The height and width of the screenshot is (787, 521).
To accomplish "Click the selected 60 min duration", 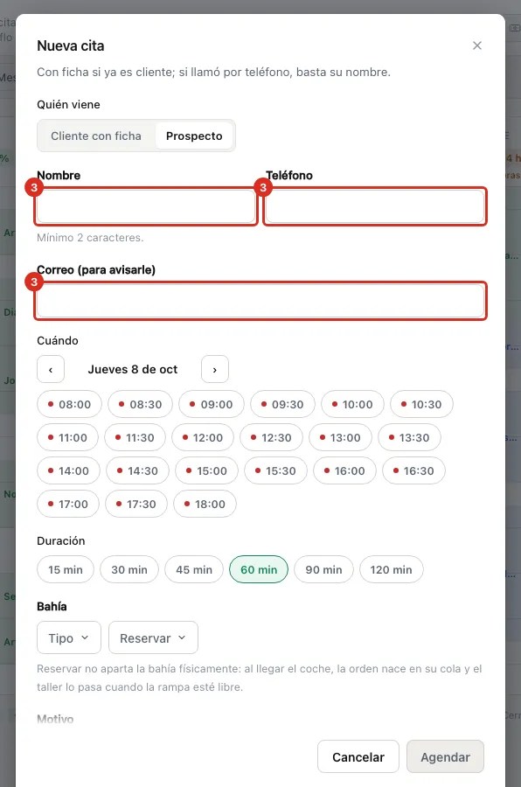I will pyautogui.click(x=259, y=569).
